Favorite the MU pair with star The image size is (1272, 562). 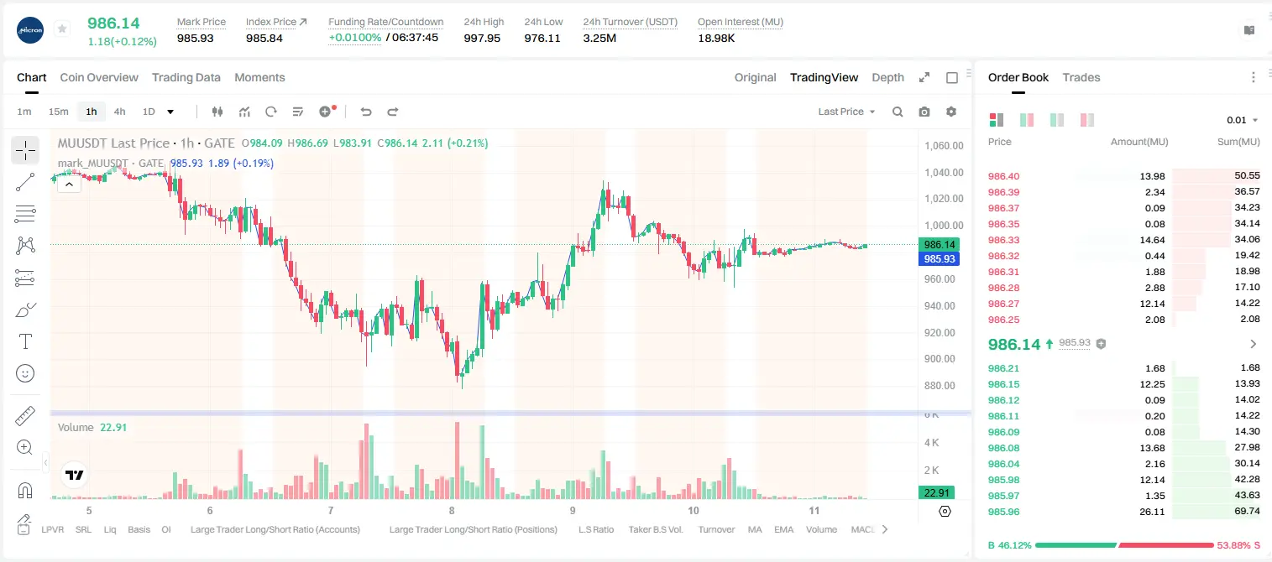click(62, 29)
